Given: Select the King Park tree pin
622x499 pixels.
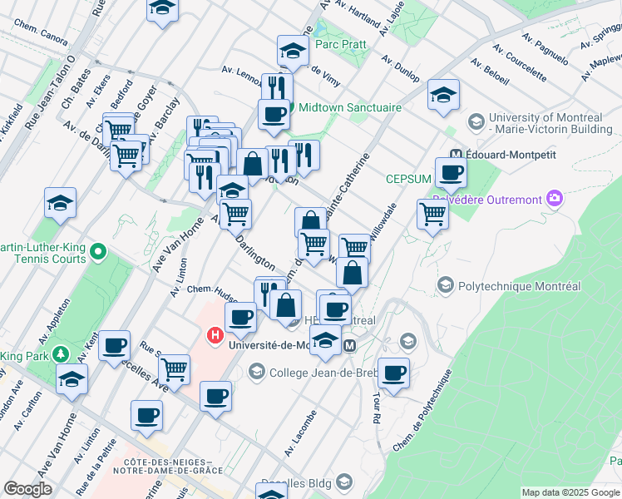Looking at the screenshot, I should point(61,354).
